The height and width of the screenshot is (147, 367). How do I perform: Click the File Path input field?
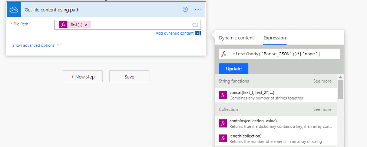[128, 25]
